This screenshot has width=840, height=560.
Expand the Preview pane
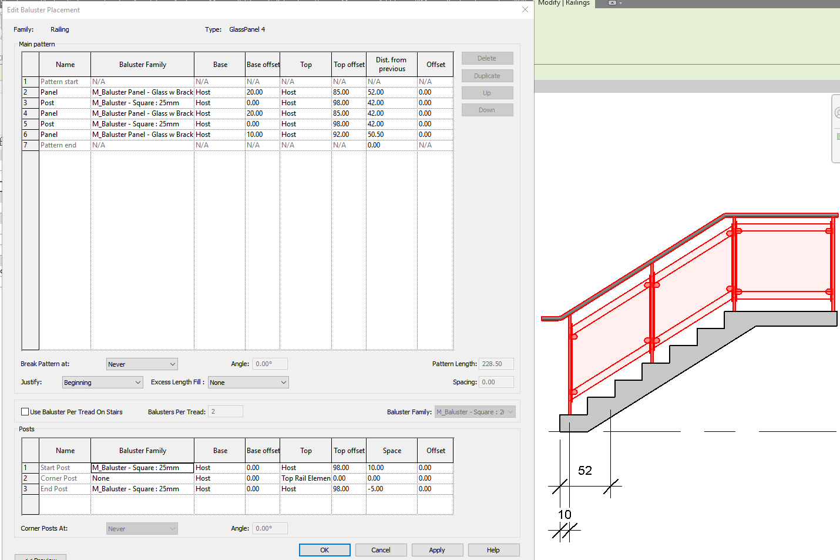[x=40, y=558]
